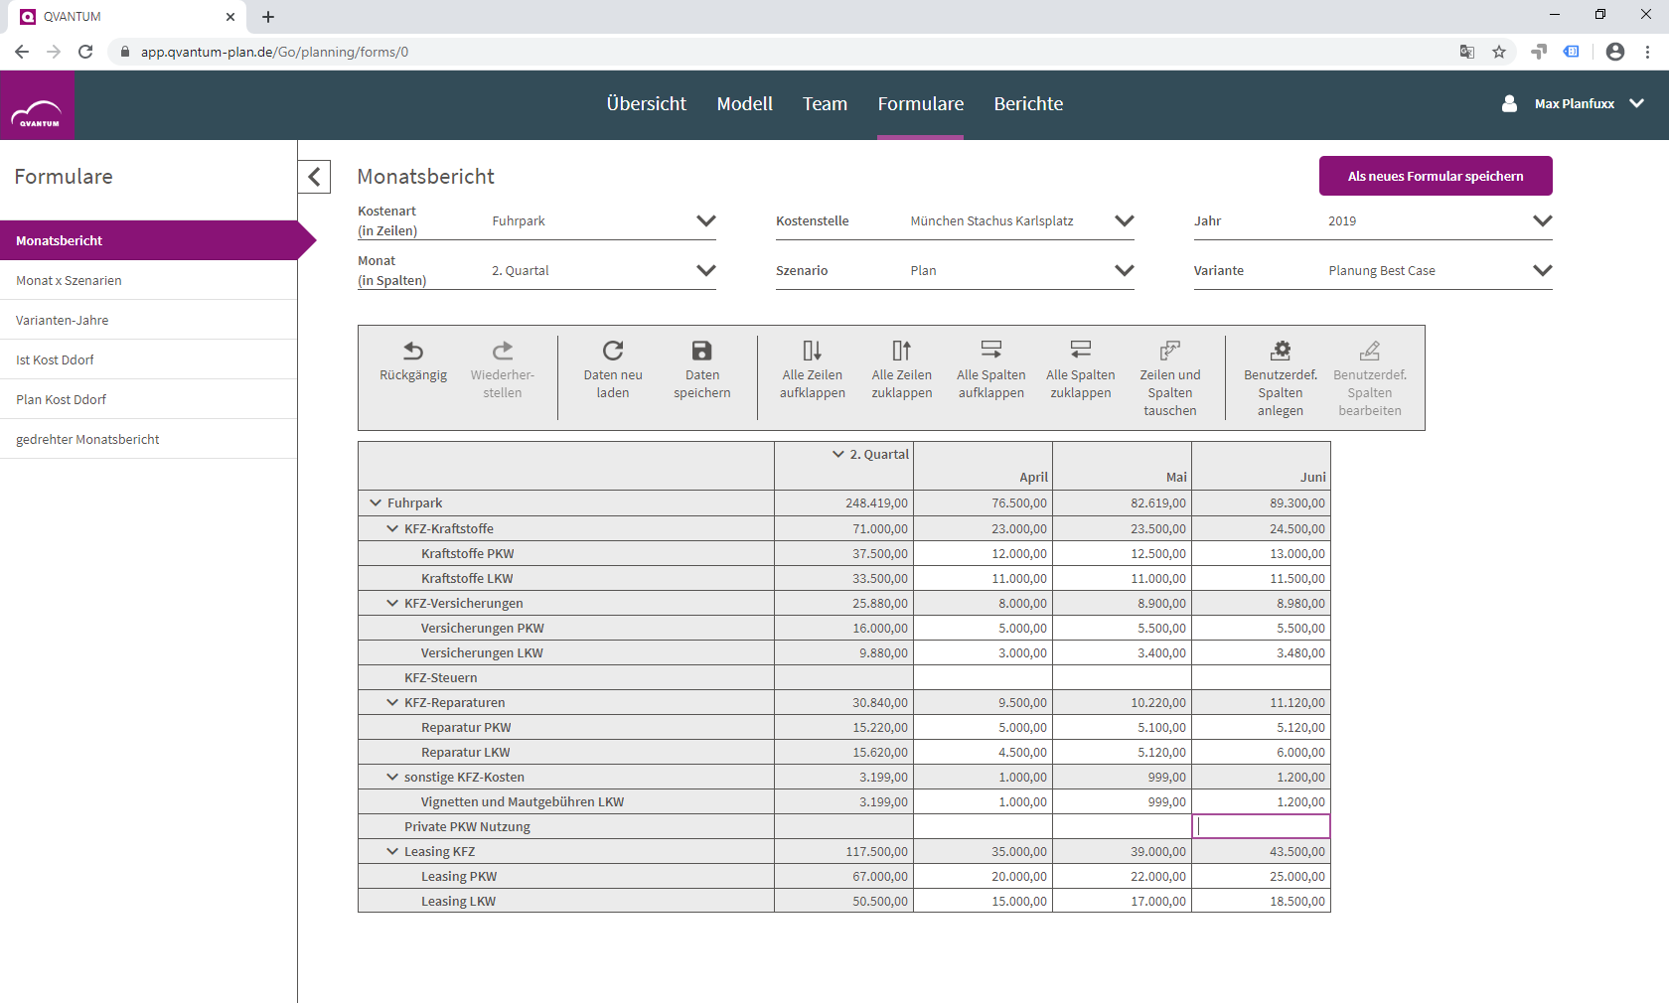The width and height of the screenshot is (1669, 1003).
Task: Collapse the Leasing KFZ row
Action: [x=392, y=851]
